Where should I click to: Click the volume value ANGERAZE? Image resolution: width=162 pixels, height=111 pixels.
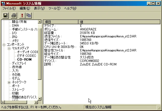[88, 29]
